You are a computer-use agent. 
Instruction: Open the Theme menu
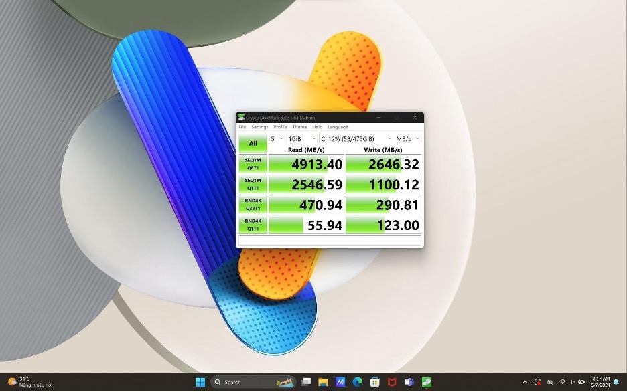[299, 127]
